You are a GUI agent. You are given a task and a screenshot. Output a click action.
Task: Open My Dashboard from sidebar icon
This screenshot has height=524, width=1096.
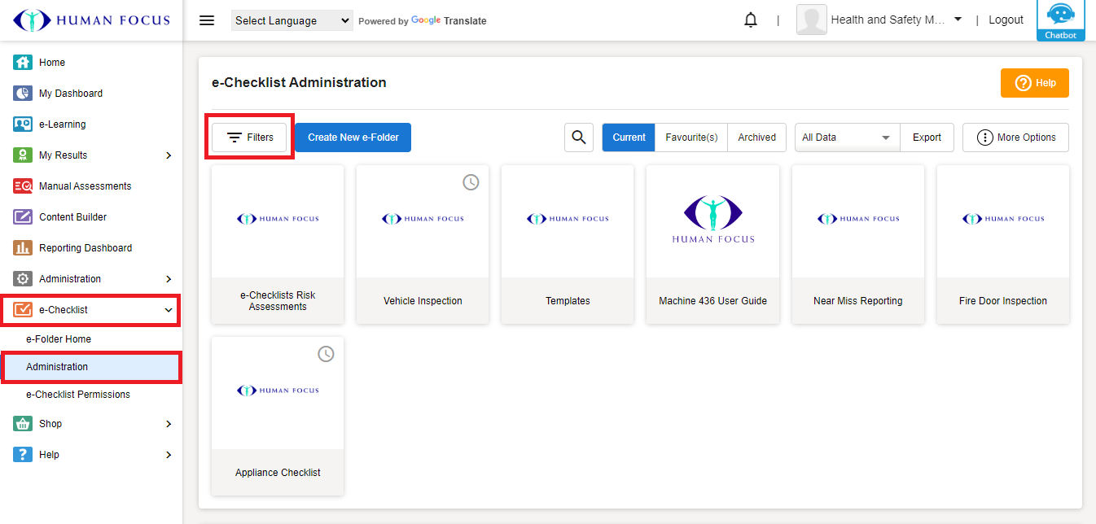pyautogui.click(x=23, y=94)
